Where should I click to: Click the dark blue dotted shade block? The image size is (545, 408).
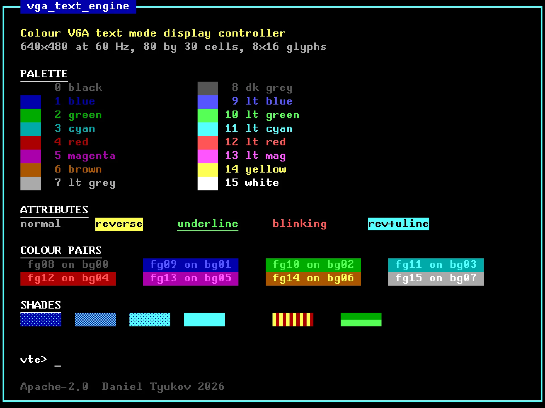[41, 320]
